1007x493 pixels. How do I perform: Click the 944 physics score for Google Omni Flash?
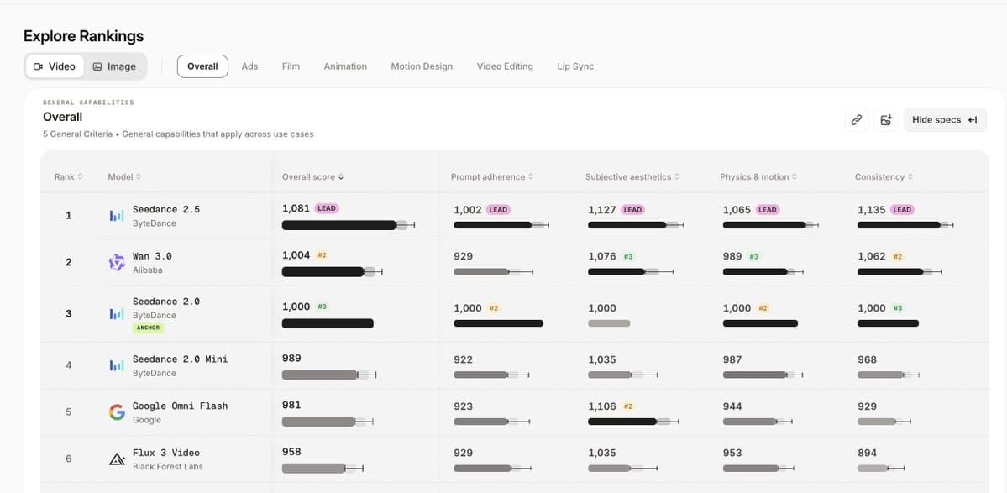[732, 406]
